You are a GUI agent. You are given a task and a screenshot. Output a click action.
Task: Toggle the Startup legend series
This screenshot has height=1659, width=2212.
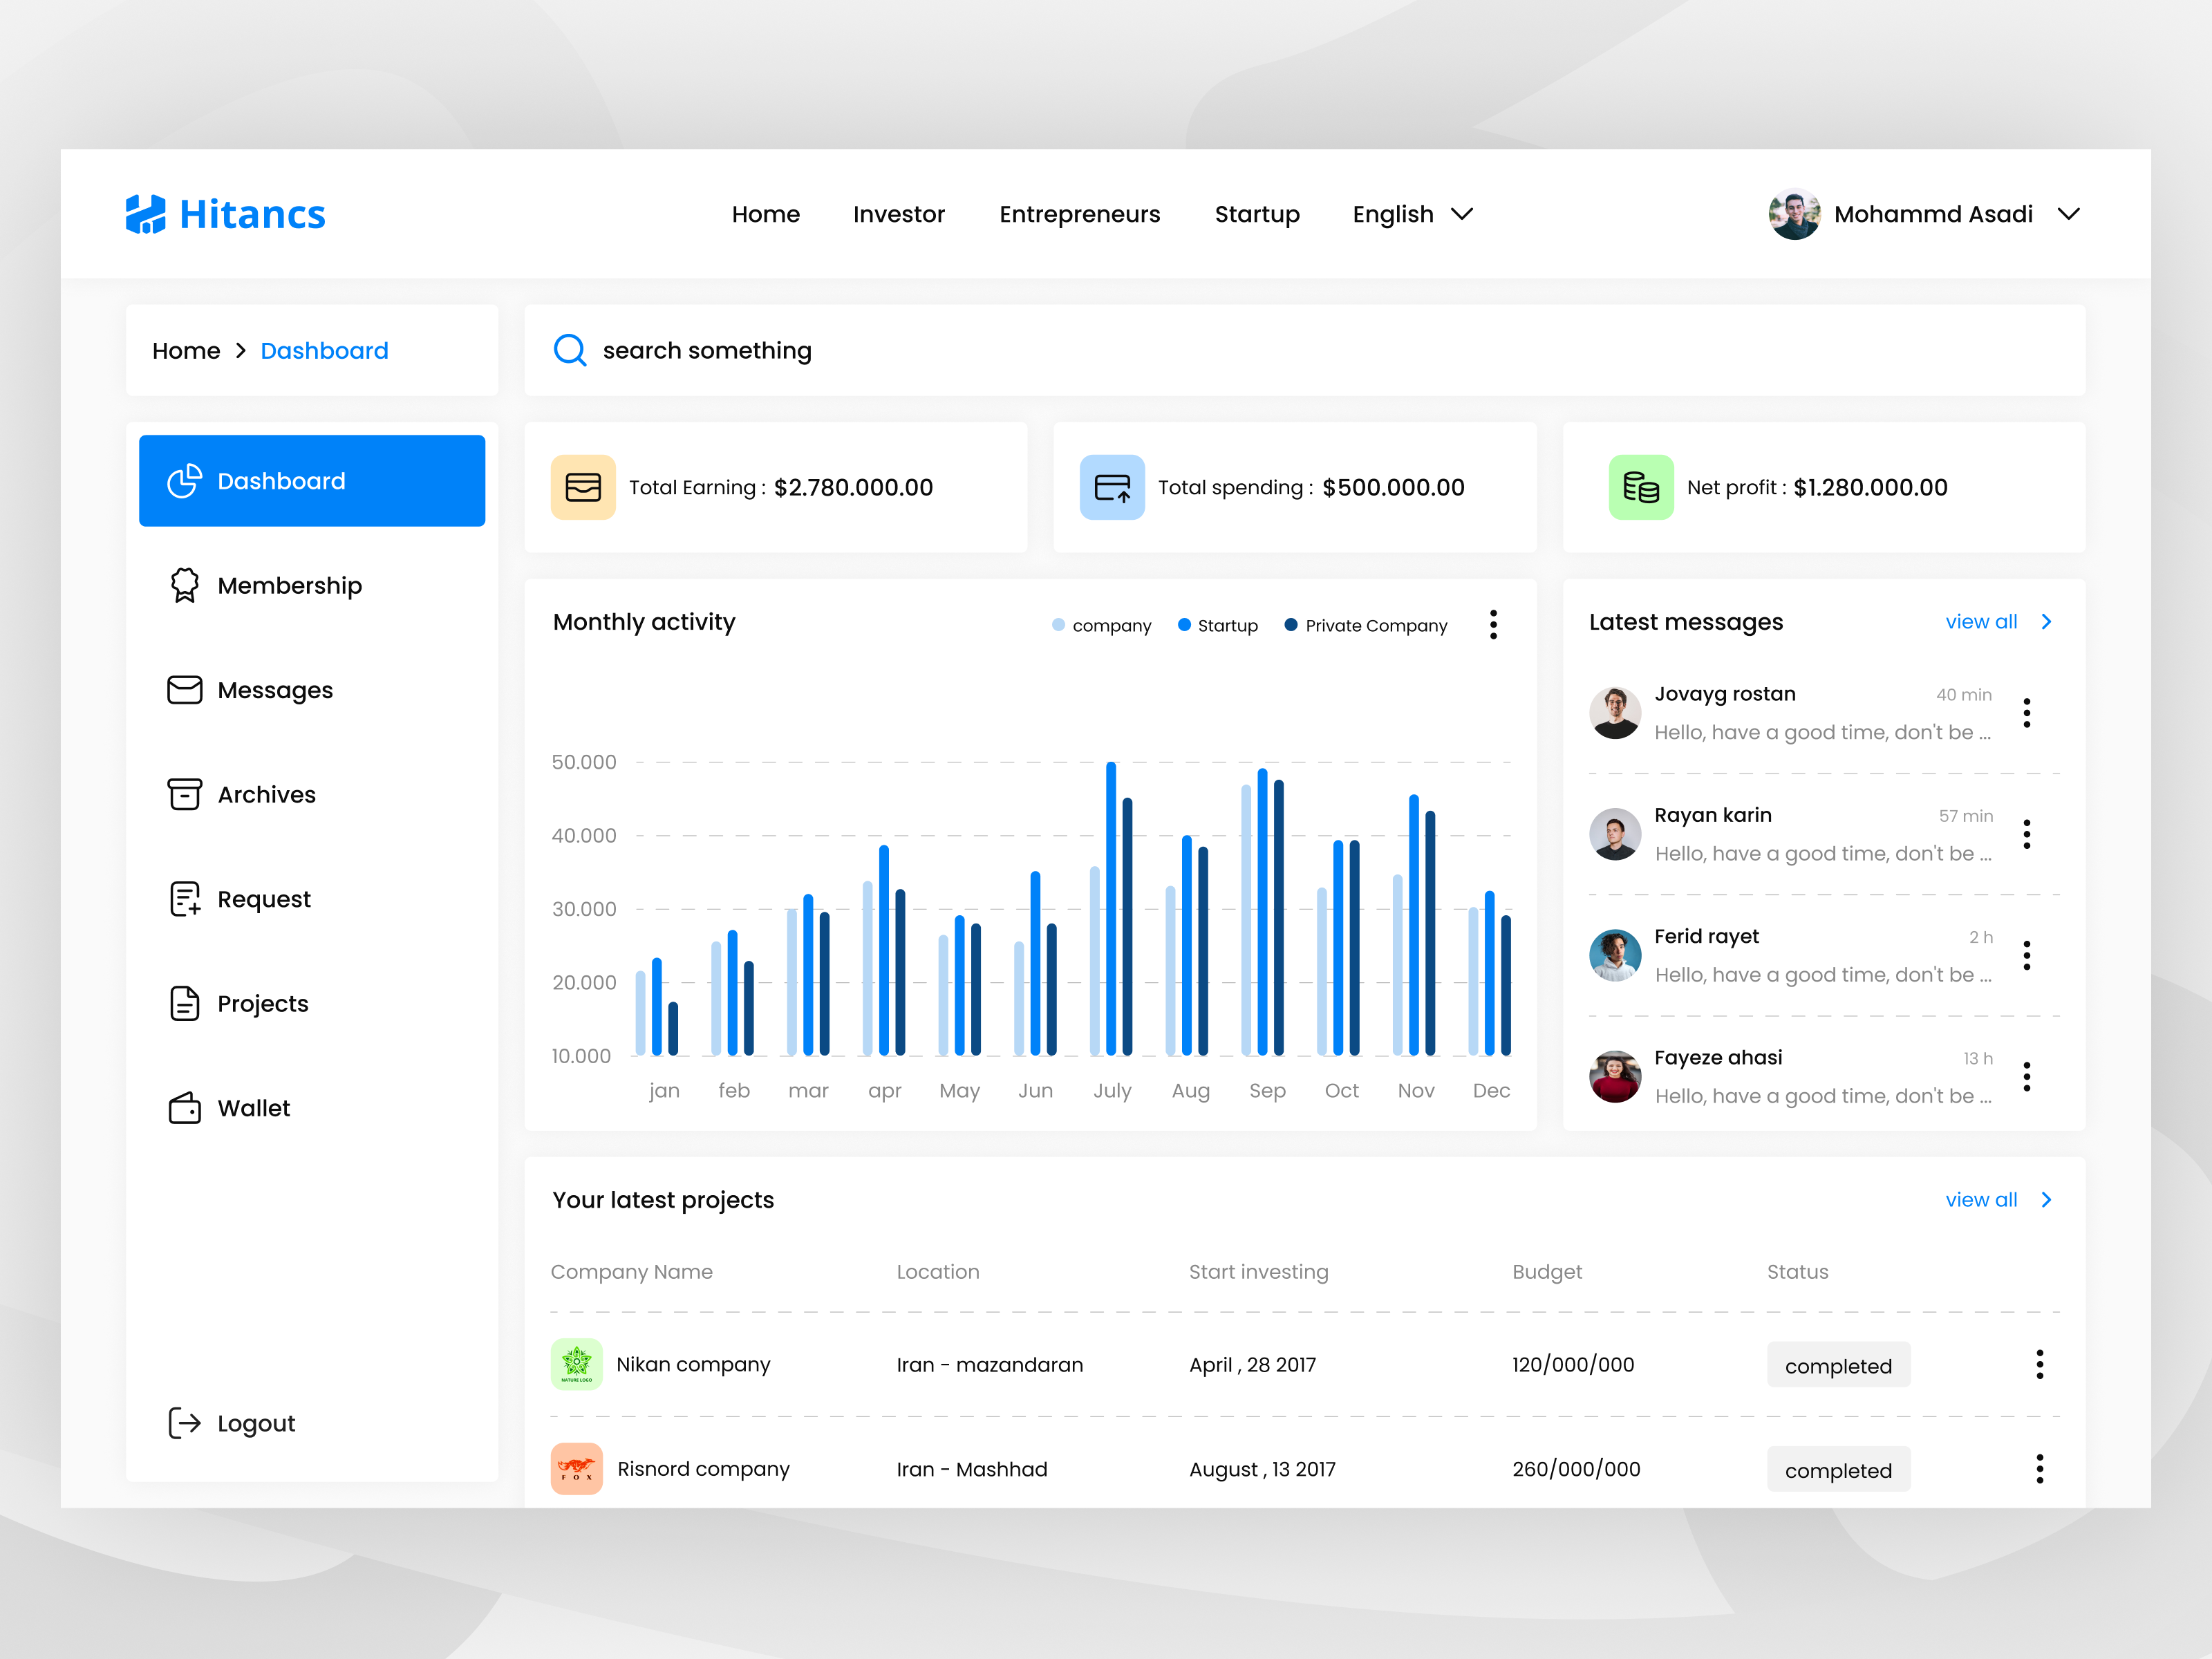tap(1217, 625)
